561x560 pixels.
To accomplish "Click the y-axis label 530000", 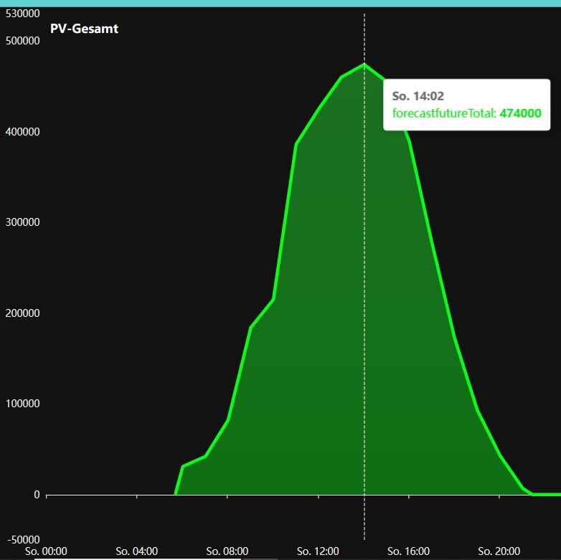I will (x=22, y=14).
